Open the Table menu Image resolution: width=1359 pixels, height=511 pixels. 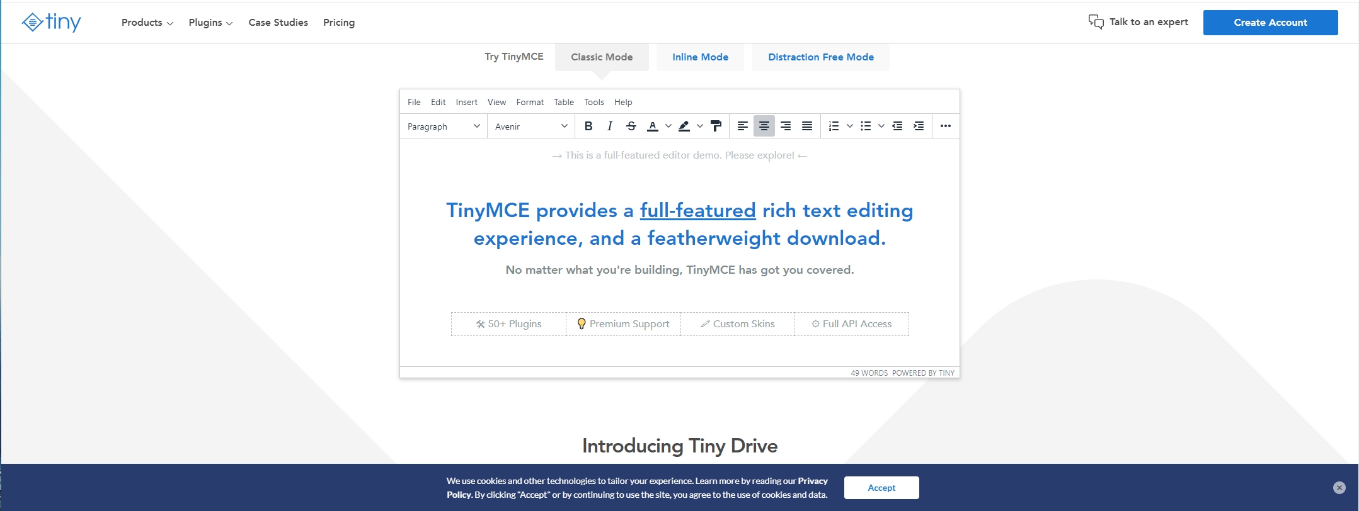[564, 102]
